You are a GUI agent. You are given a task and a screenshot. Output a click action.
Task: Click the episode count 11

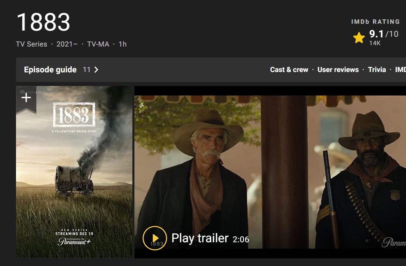[86, 70]
